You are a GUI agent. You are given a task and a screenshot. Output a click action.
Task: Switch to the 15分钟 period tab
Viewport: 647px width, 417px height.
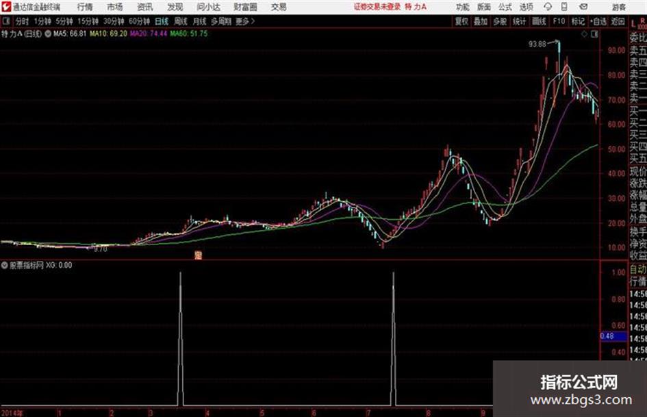(88, 21)
